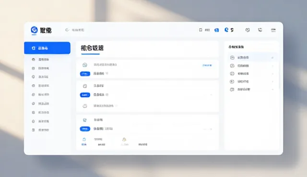Click the blue square icon in the header
The image size is (307, 177).
pos(216,30)
